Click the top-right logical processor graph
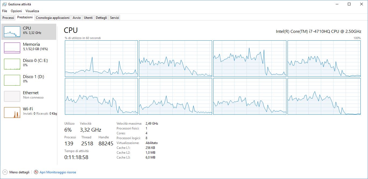The image size is (368, 179). coord(324,59)
